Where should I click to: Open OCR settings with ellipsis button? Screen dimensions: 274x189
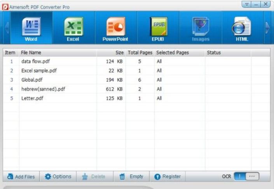(252, 176)
